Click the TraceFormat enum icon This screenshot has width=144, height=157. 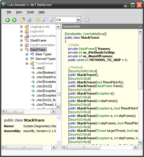pos(32,63)
